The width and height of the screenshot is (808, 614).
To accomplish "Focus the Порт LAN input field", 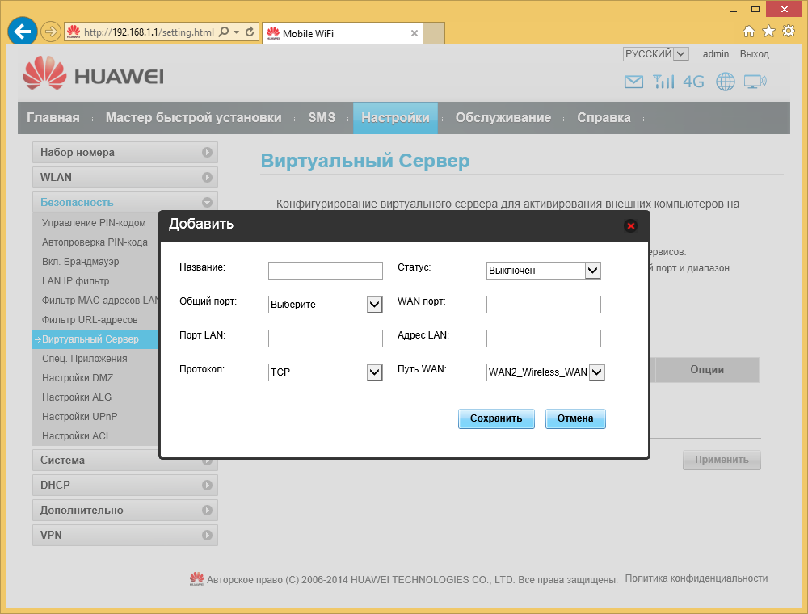I will [325, 339].
